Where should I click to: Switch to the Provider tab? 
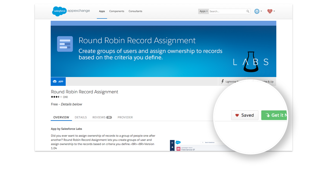tap(125, 117)
